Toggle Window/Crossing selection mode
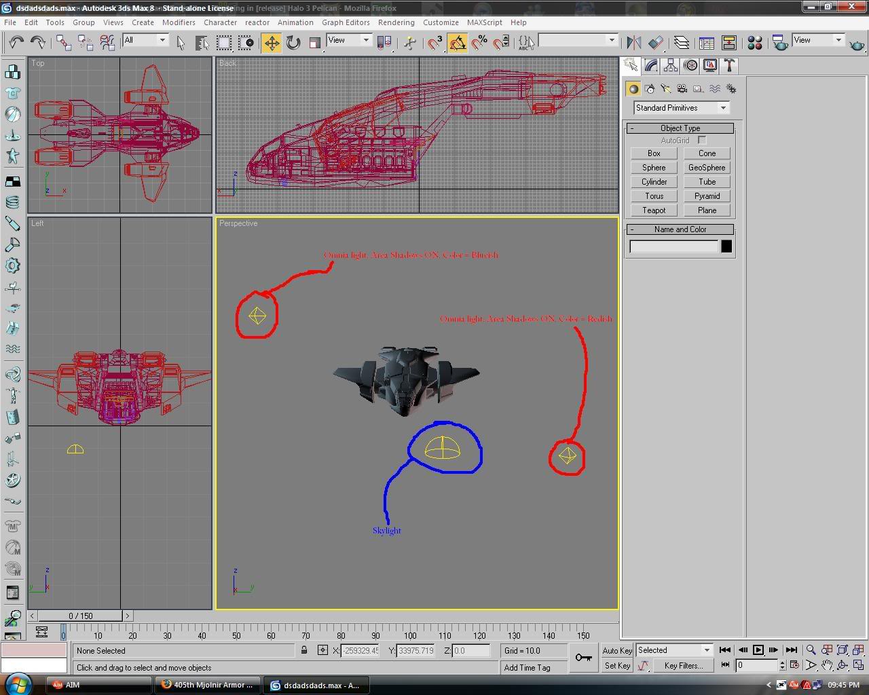 pyautogui.click(x=246, y=43)
